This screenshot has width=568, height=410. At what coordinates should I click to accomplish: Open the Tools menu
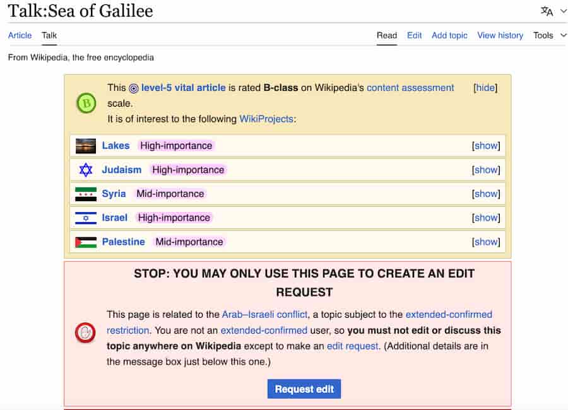(543, 35)
